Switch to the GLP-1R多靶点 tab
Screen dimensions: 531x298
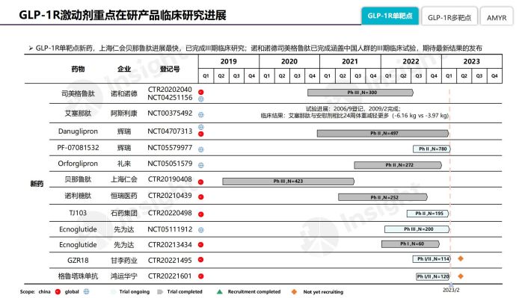[449, 16]
